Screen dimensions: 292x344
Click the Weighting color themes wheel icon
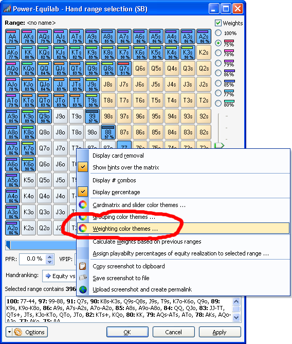click(83, 228)
